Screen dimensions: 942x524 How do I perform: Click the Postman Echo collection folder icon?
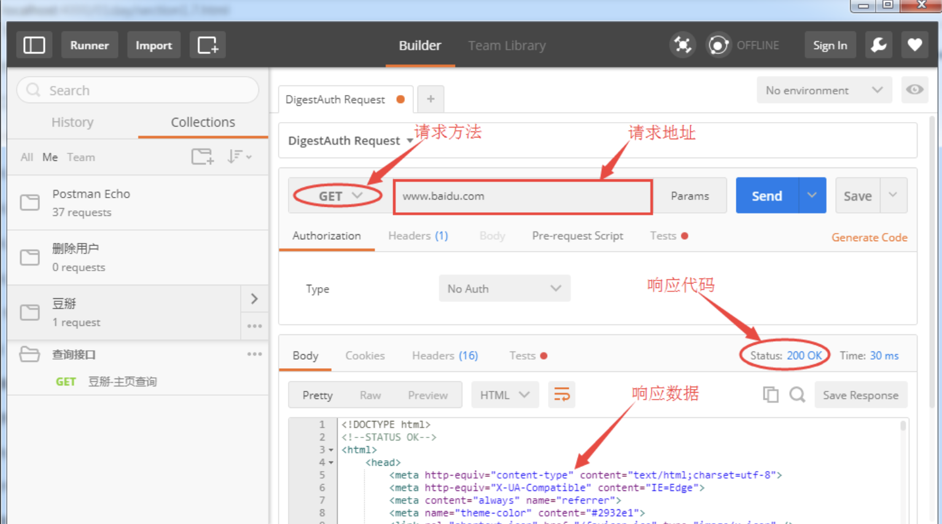click(29, 202)
